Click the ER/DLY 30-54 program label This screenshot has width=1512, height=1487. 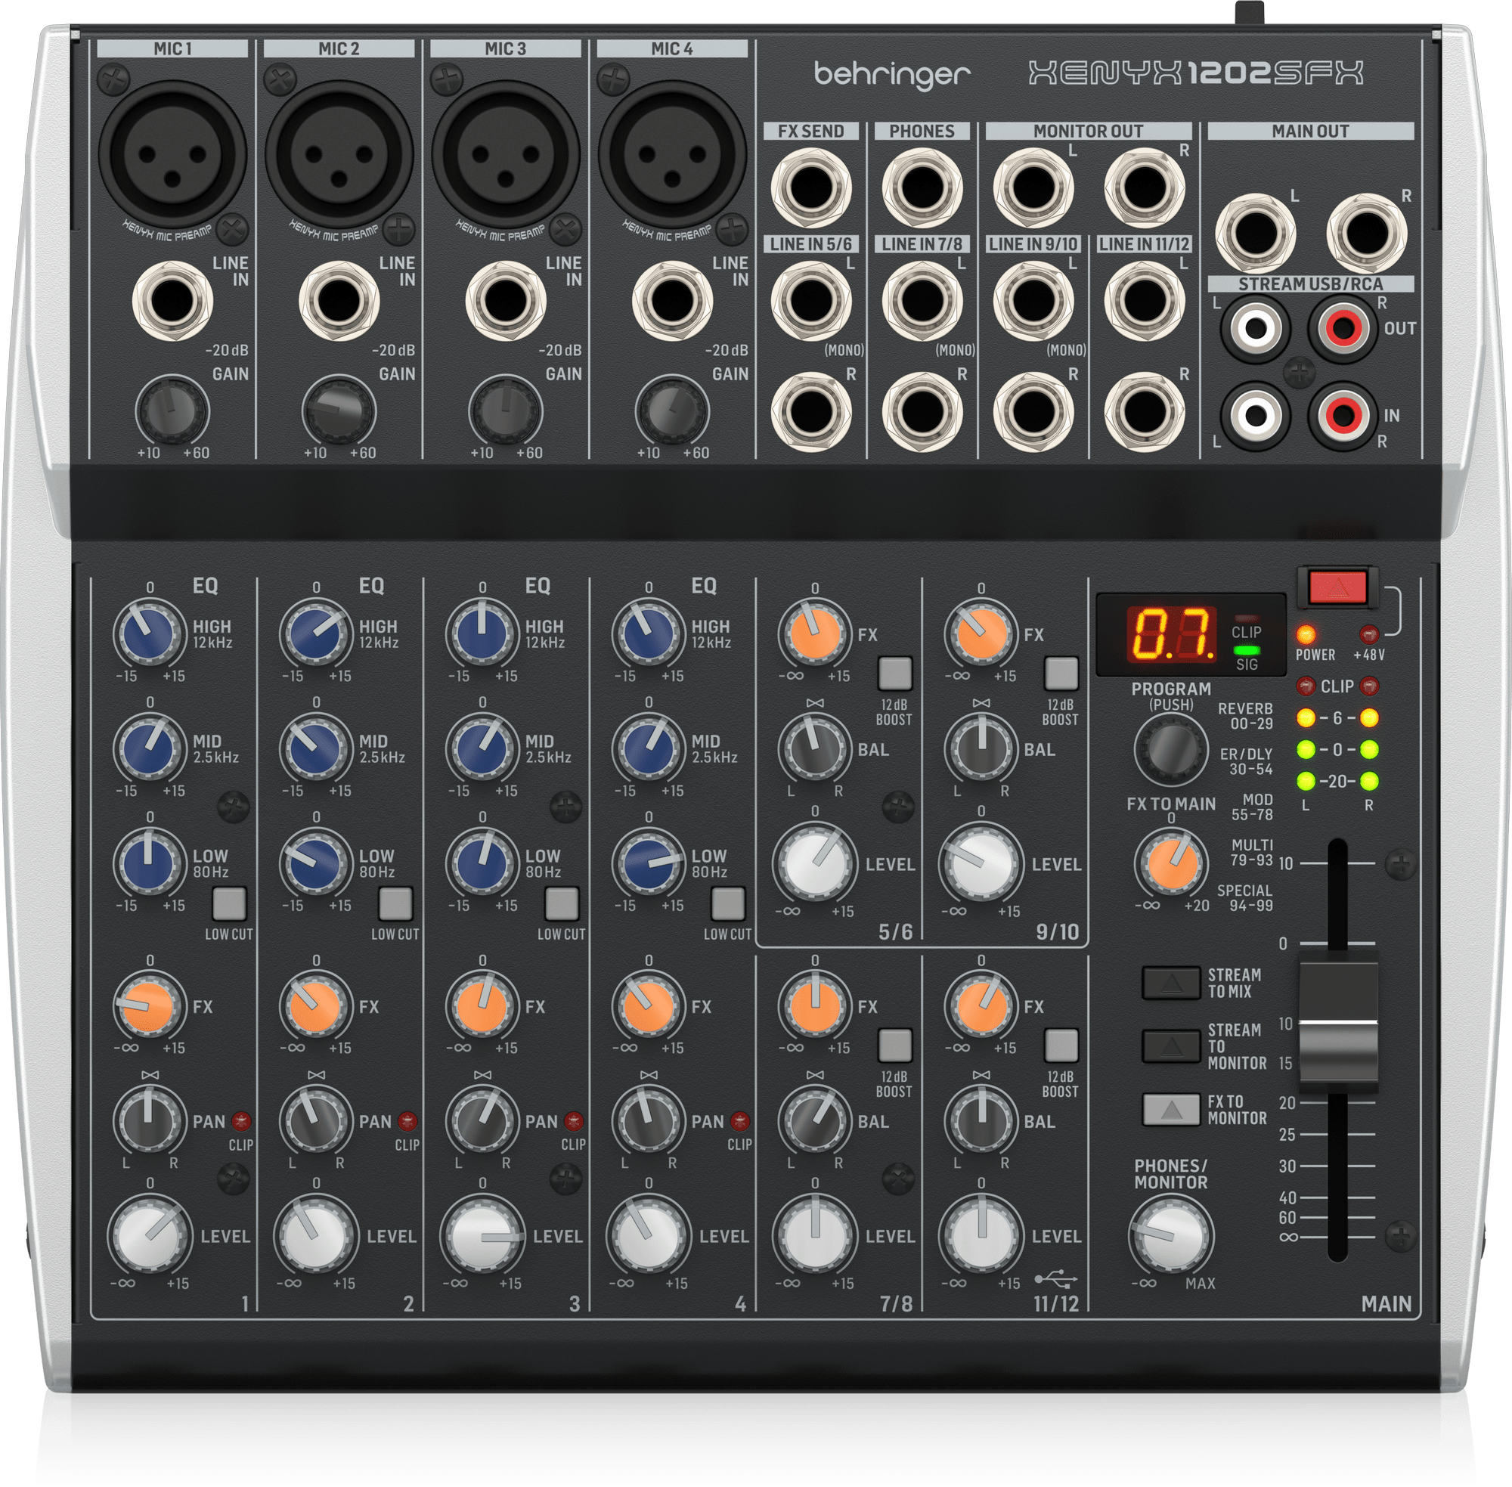(1247, 761)
